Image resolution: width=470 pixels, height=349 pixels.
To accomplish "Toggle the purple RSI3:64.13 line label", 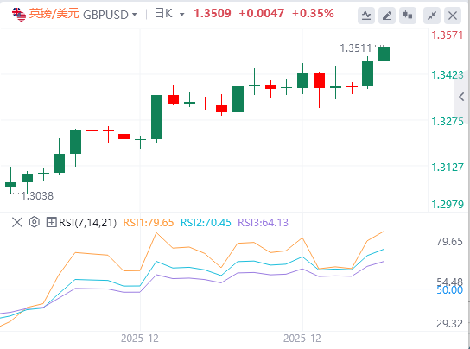I will 263,223.
